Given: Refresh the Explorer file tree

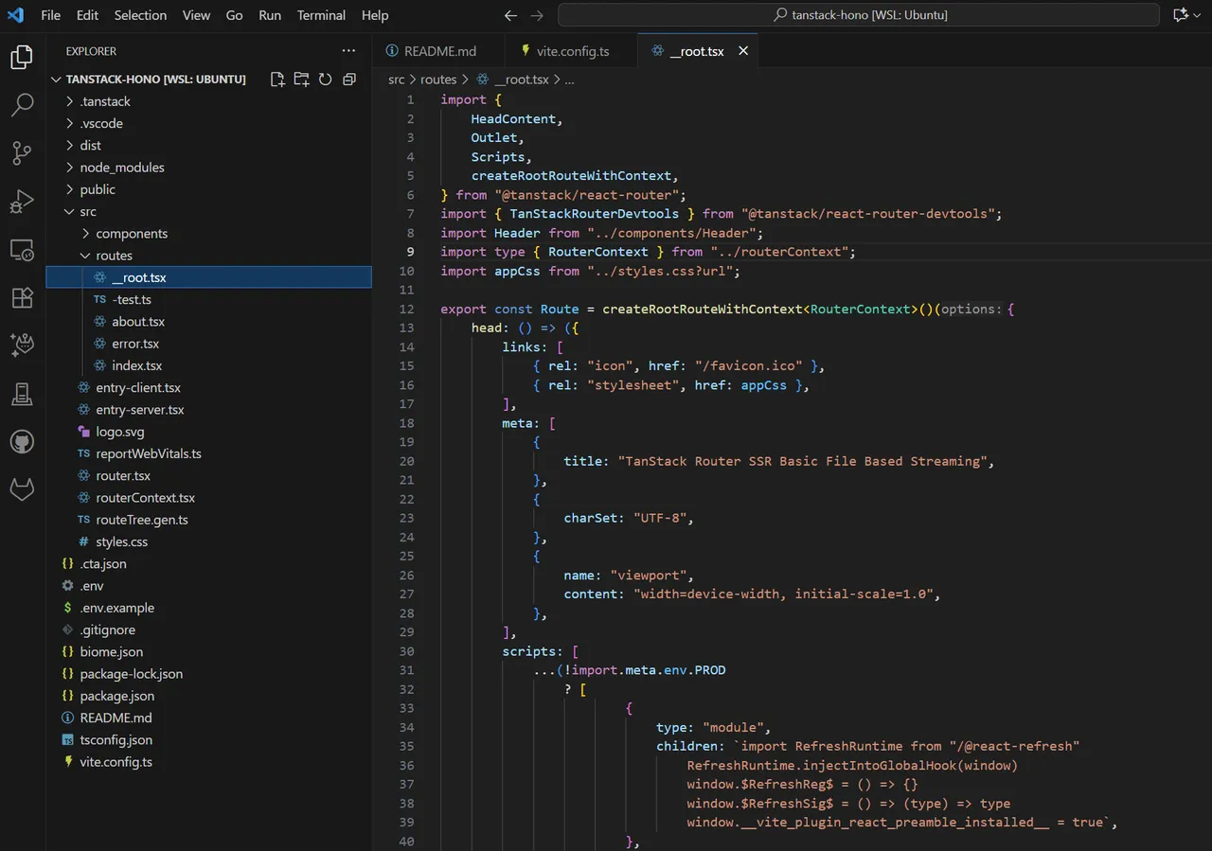Looking at the screenshot, I should 325,80.
